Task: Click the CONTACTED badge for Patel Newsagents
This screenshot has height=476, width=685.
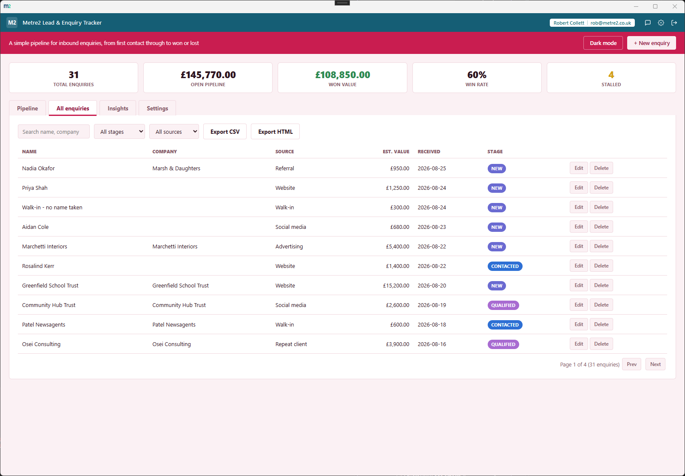Action: coord(505,325)
